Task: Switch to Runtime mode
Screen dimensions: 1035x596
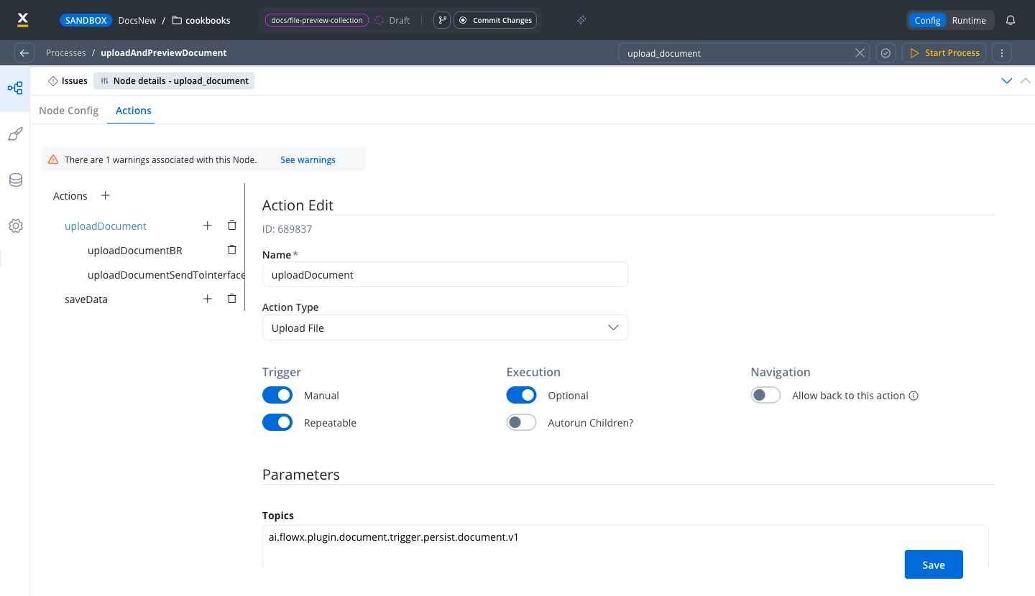Action: tap(969, 20)
